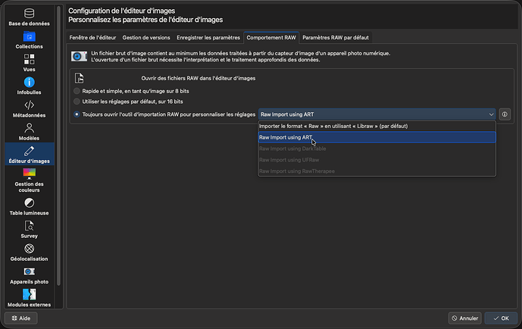Viewport: 522px width, 329px height.
Task: Switch to the Enregistrer les paramètres tab
Action: (208, 38)
